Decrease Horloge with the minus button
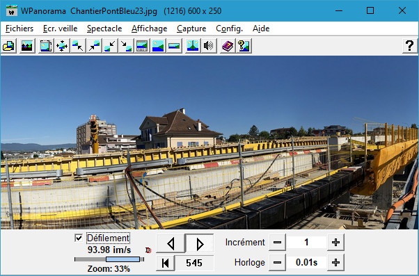Viewport: 419px width, 276px height. [x=277, y=263]
